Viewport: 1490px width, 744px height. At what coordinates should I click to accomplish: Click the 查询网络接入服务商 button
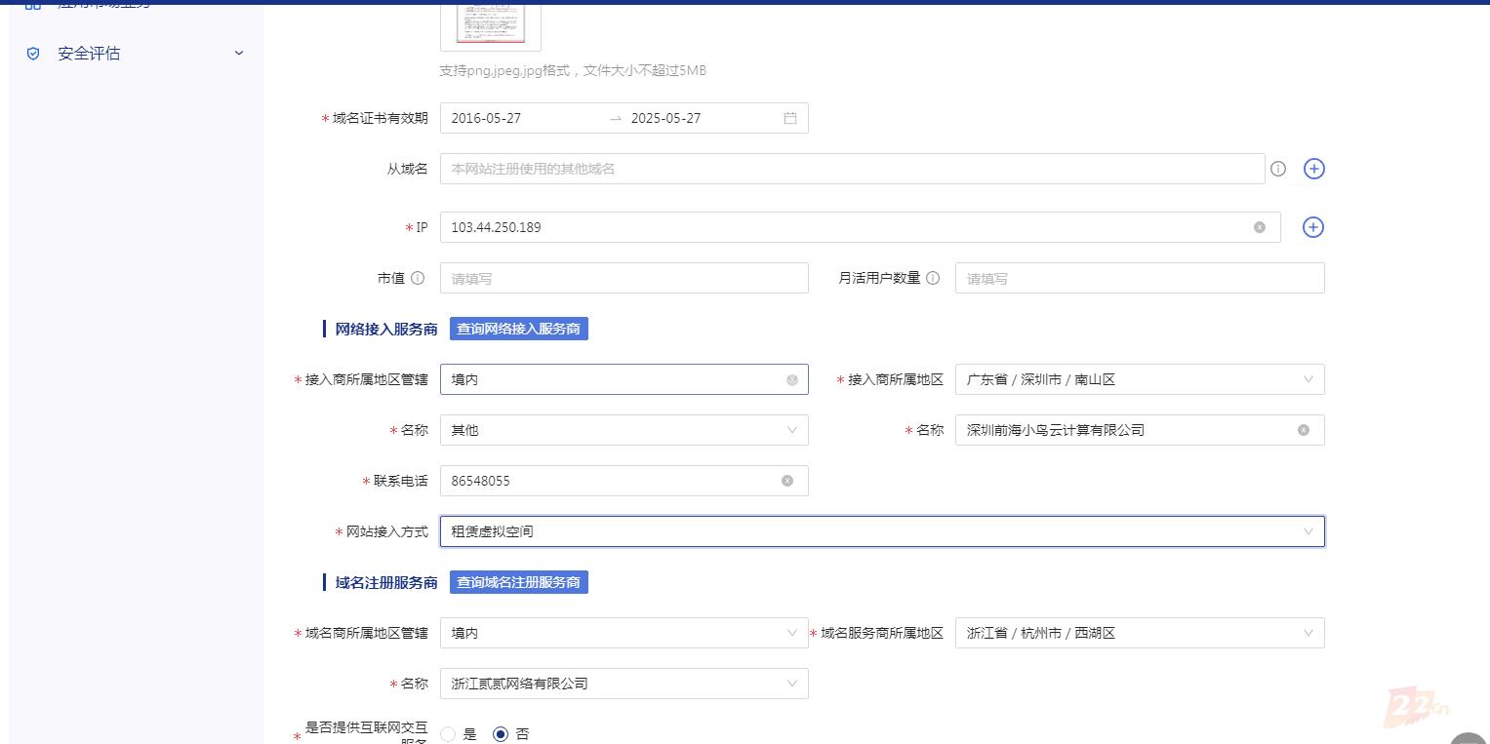pos(518,329)
